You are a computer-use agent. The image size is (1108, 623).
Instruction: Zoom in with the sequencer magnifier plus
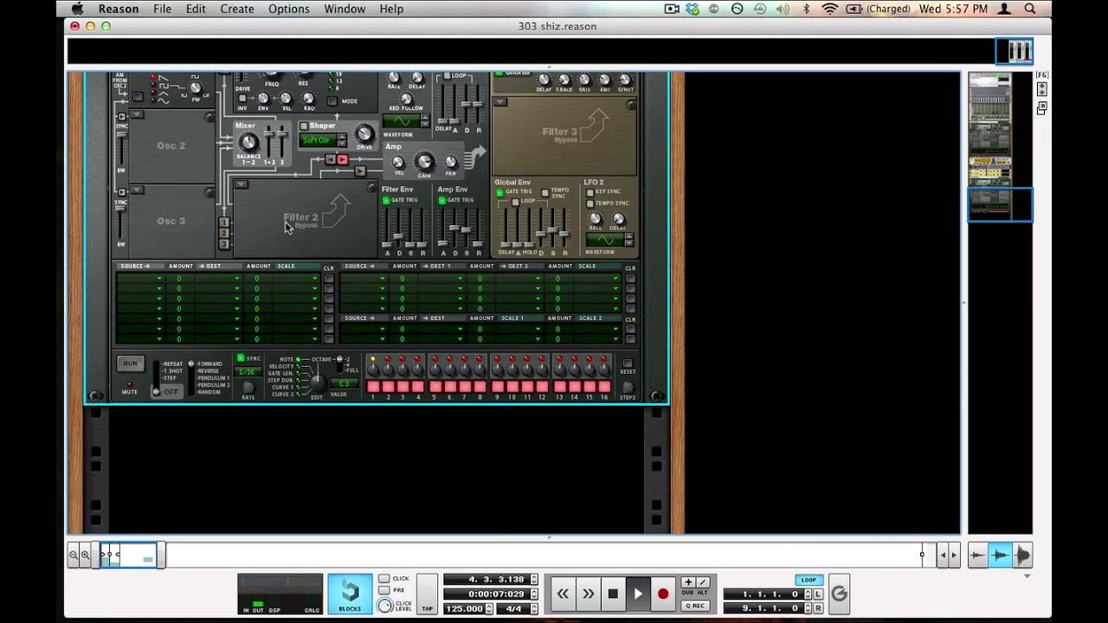(x=86, y=556)
